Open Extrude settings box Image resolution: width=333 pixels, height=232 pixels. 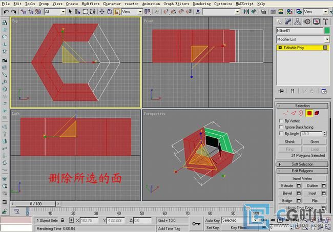click(299, 186)
